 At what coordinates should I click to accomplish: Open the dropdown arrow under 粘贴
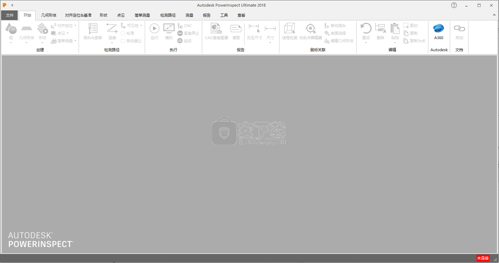[395, 43]
